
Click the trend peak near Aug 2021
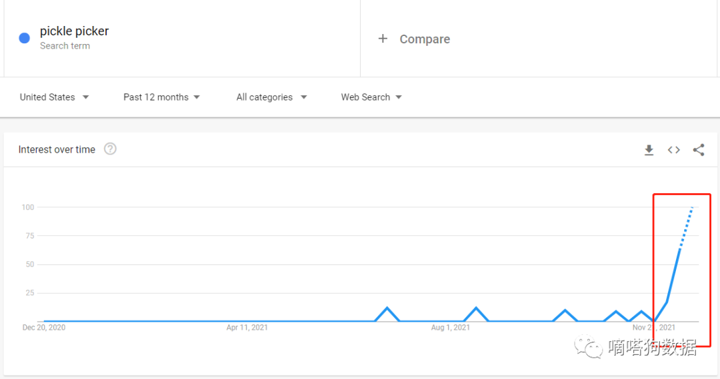pos(476,308)
